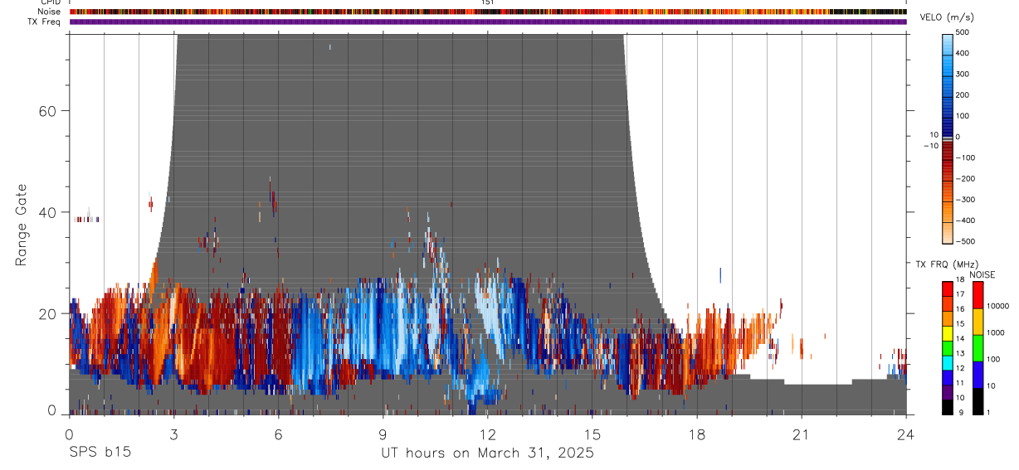Click the 1000 label on the NOISE scale
Image resolution: width=1019 pixels, height=470 pixels.
click(x=996, y=332)
